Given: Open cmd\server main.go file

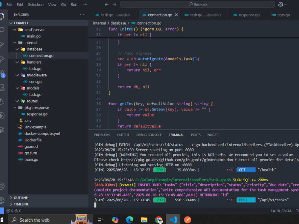Looking at the screenshot, I should 48,36.
